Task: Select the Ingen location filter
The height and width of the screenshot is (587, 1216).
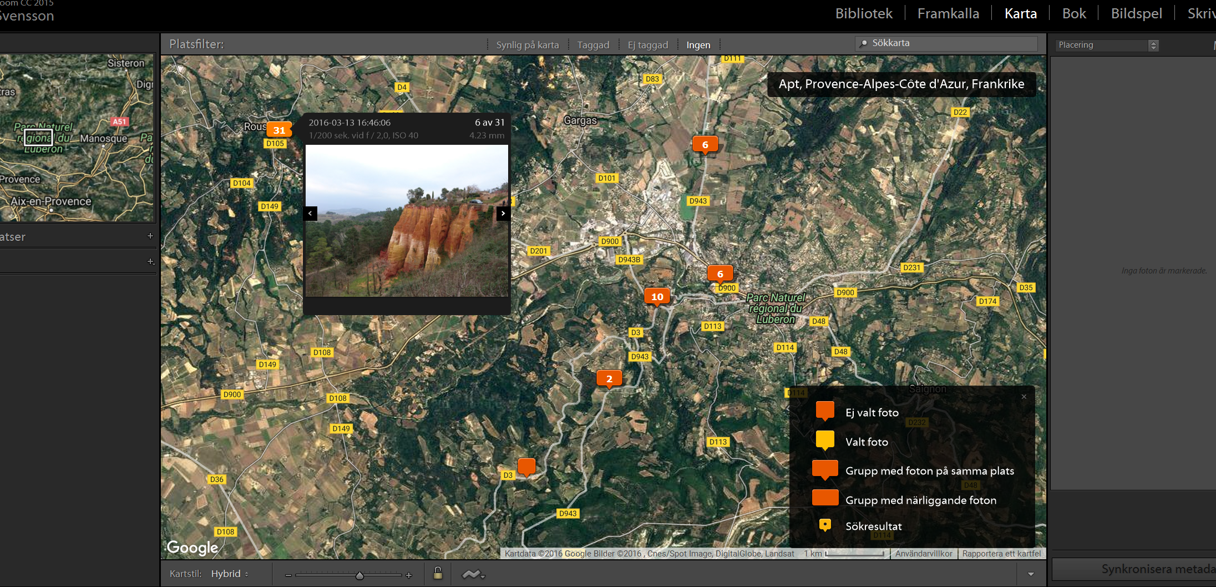Action: tap(698, 45)
